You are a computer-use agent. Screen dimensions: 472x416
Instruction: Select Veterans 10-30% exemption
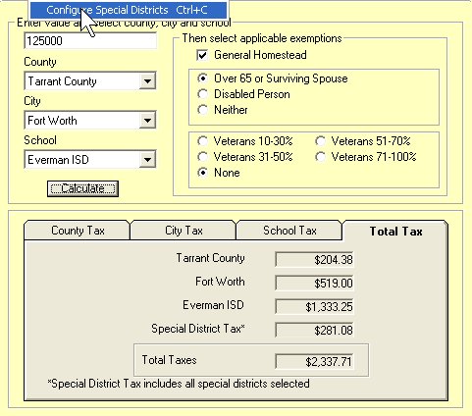(202, 141)
